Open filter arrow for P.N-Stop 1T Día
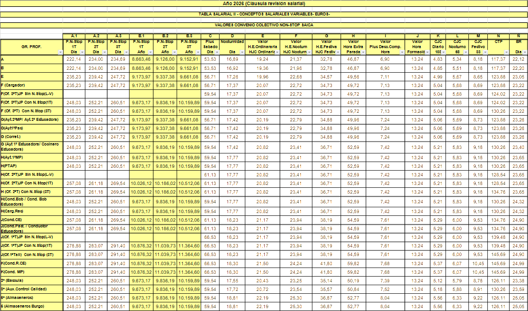 coord(81,52)
